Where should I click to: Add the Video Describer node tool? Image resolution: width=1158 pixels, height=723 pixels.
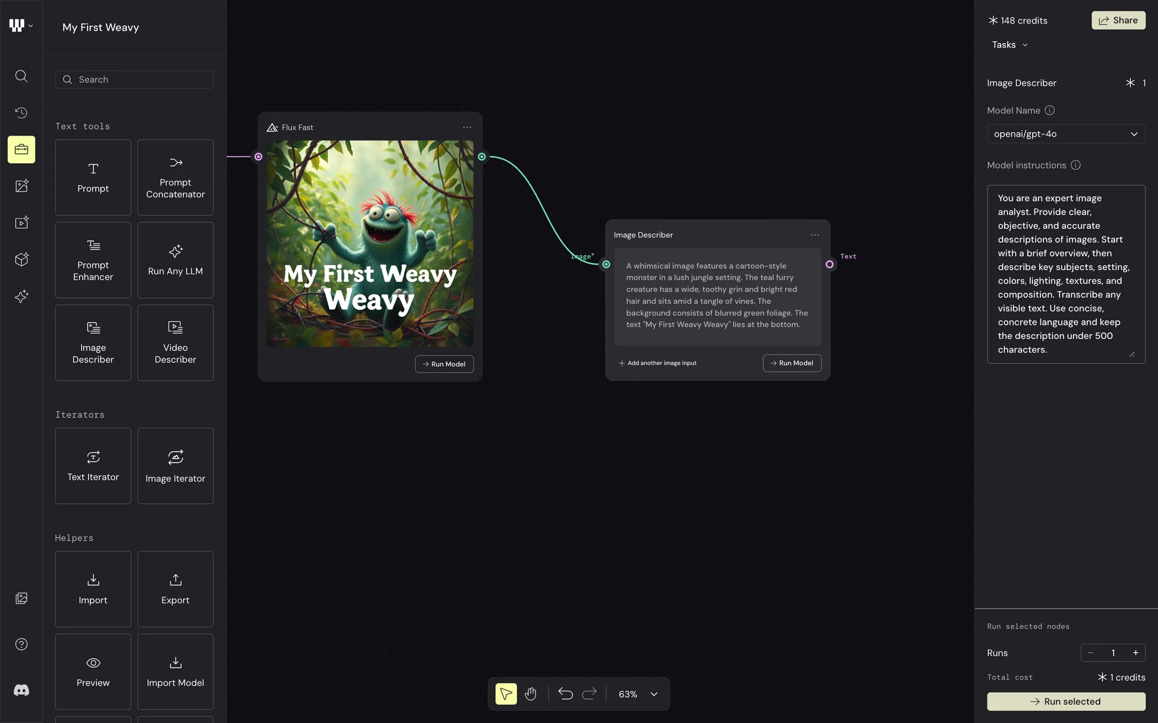[x=175, y=343]
